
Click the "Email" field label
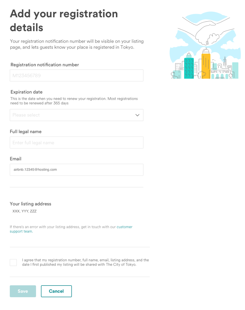(16, 159)
